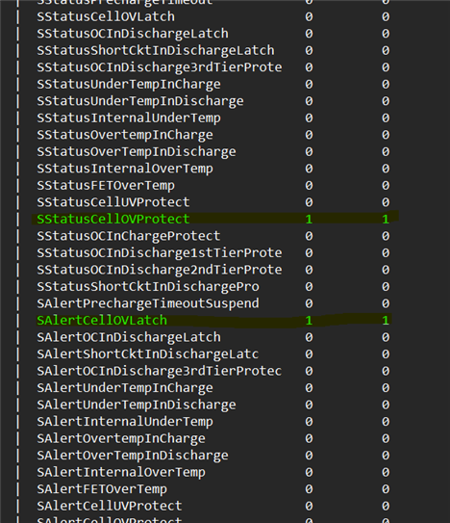450x523 pixels.
Task: Click second 0 value of SAlertCellUVProtect
Action: tap(386, 506)
